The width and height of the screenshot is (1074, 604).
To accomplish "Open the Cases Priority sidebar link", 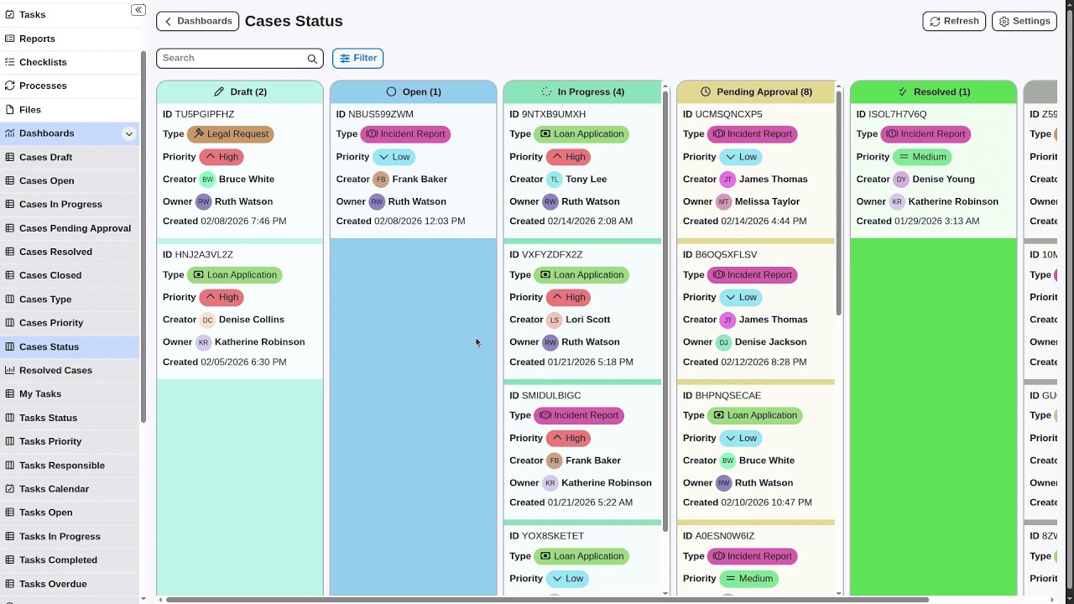I will point(70,323).
